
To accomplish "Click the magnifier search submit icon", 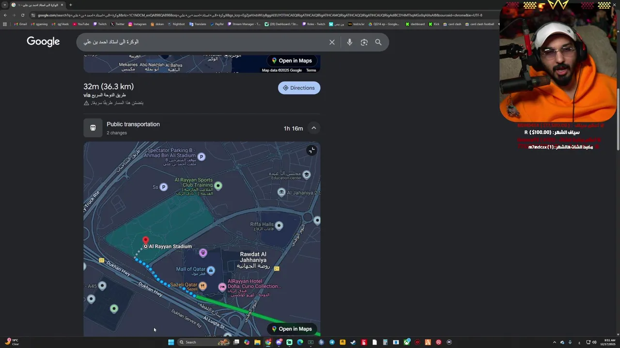I will tap(378, 42).
